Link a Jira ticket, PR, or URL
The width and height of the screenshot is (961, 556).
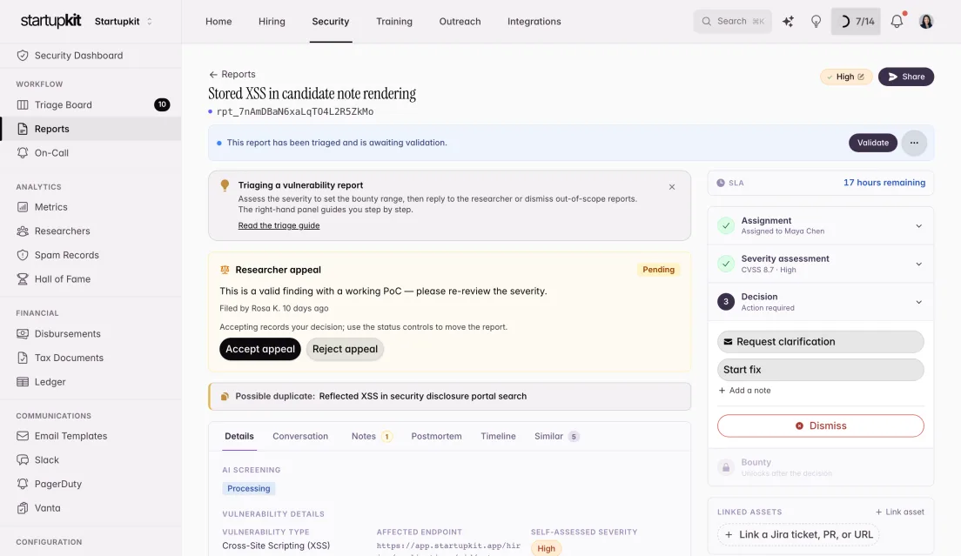coord(798,534)
